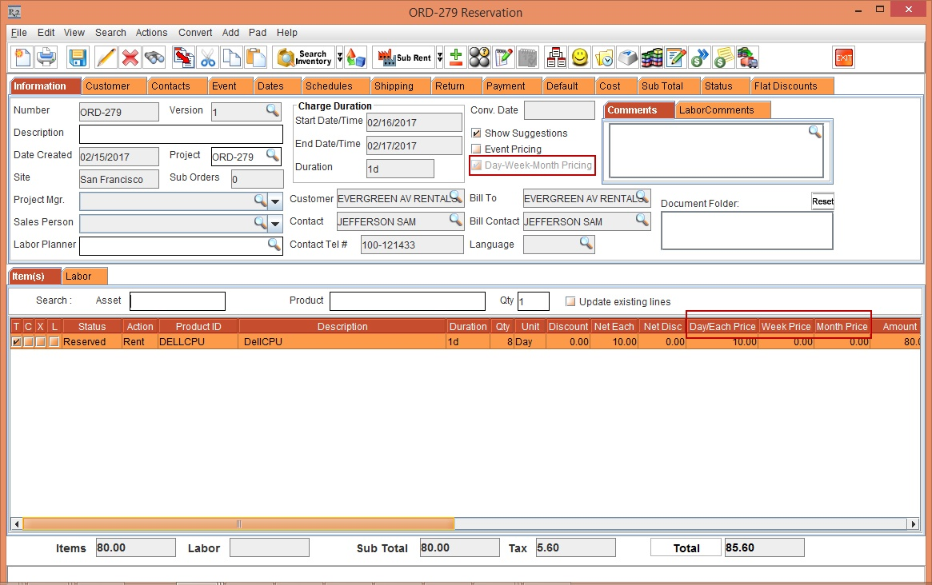Viewport: 932px width, 585px height.
Task: Click the scissors Cut icon
Action: coord(208,58)
